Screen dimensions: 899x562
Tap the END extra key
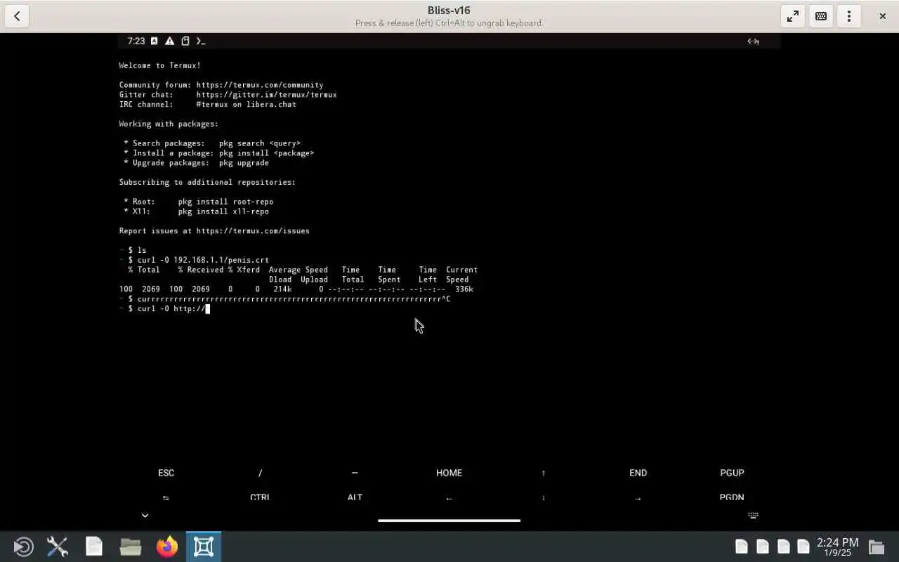(638, 473)
